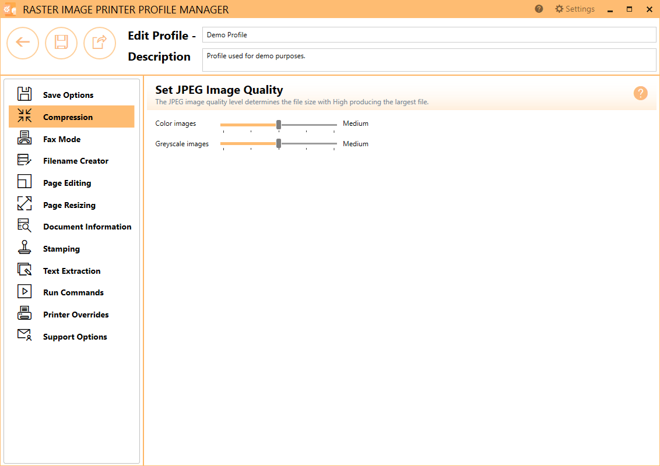Open the Printer Overrides section

click(76, 315)
